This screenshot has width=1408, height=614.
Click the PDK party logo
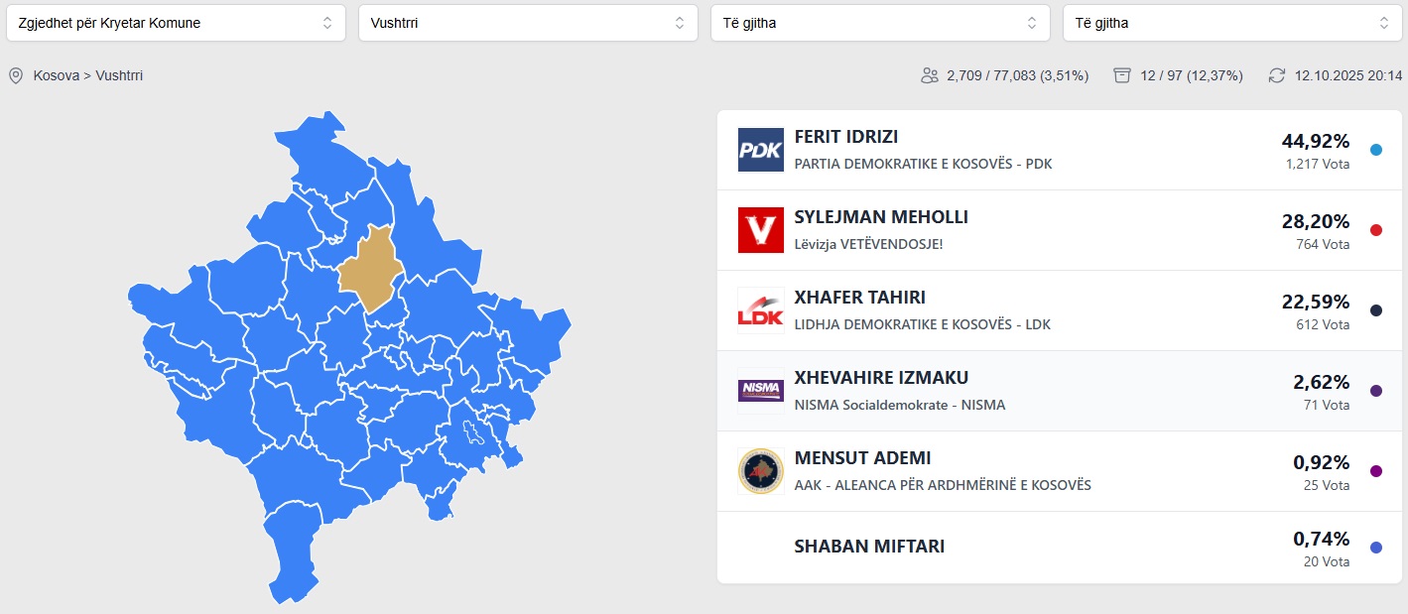coord(761,150)
